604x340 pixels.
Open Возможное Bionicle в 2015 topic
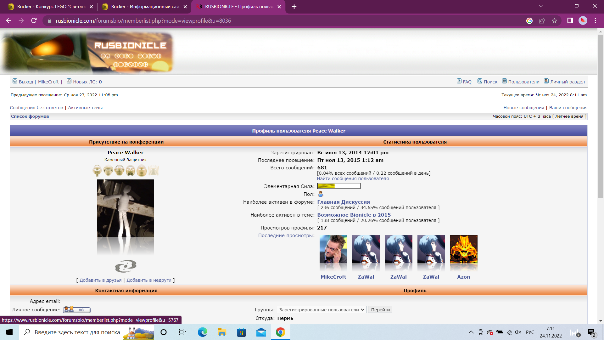pos(354,215)
